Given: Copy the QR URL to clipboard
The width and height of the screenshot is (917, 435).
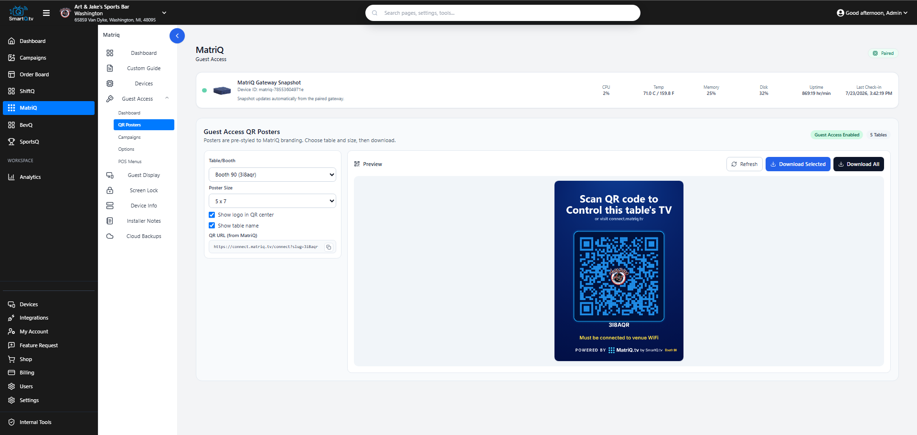Looking at the screenshot, I should click(329, 247).
